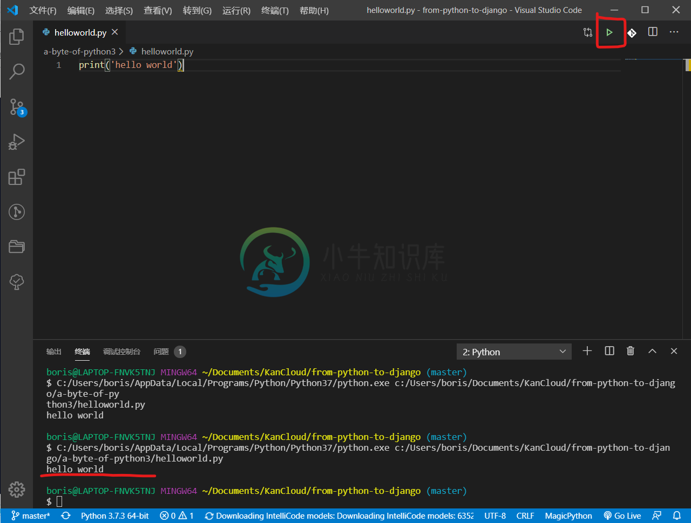Kill terminal with trash icon

631,351
